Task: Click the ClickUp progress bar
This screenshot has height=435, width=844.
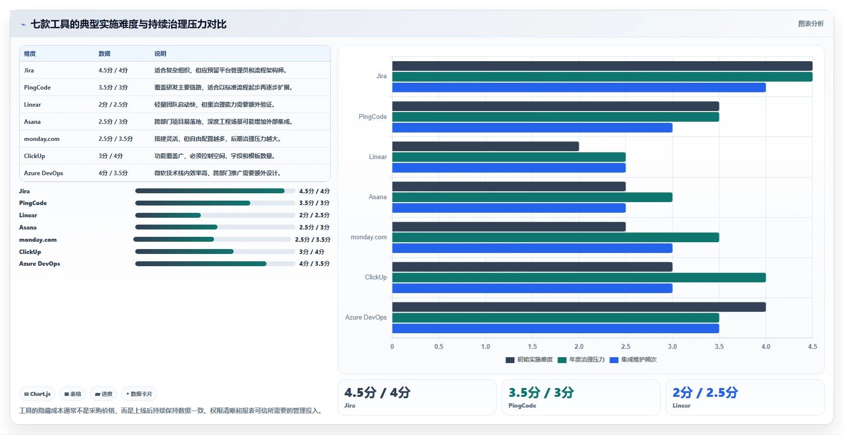Action: tap(215, 252)
